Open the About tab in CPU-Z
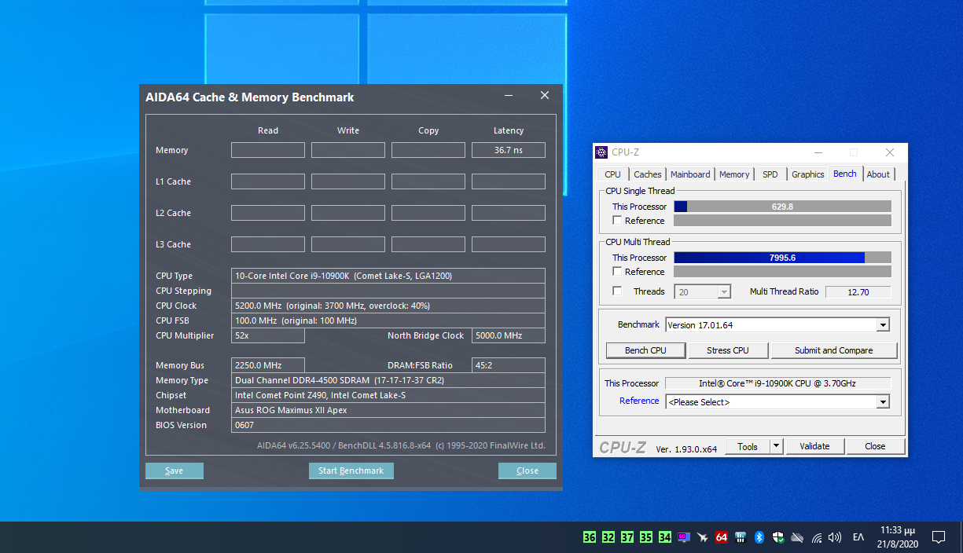This screenshot has height=553, width=963. pos(878,174)
